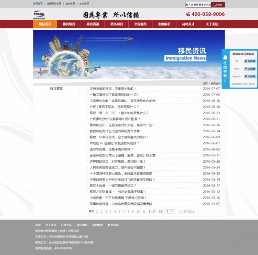Go to page 11 in pagination
The image size is (258, 255).
[x=144, y=212]
